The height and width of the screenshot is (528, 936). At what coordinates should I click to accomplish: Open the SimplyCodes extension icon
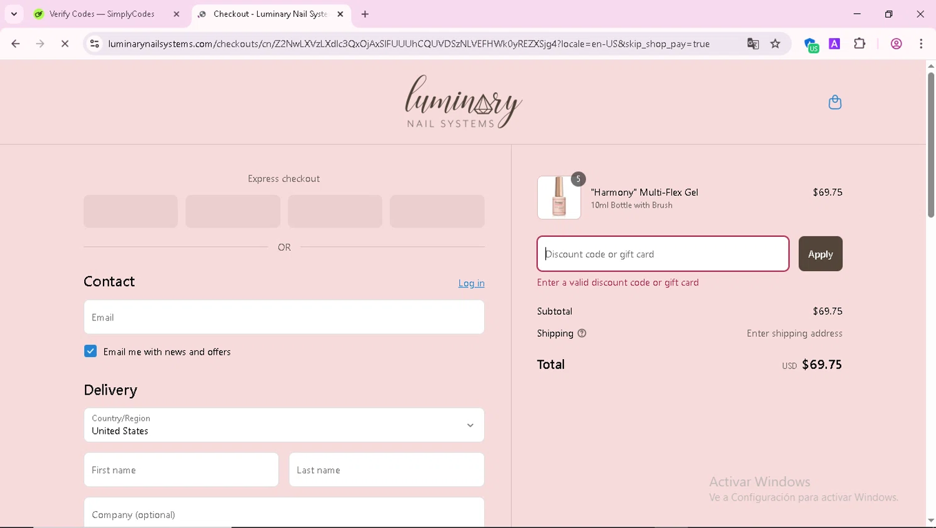click(x=811, y=45)
